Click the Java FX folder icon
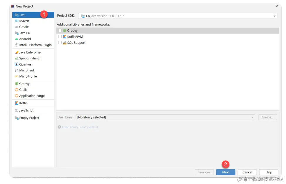Image resolution: width=286 pixels, height=184 pixels. 16,33
